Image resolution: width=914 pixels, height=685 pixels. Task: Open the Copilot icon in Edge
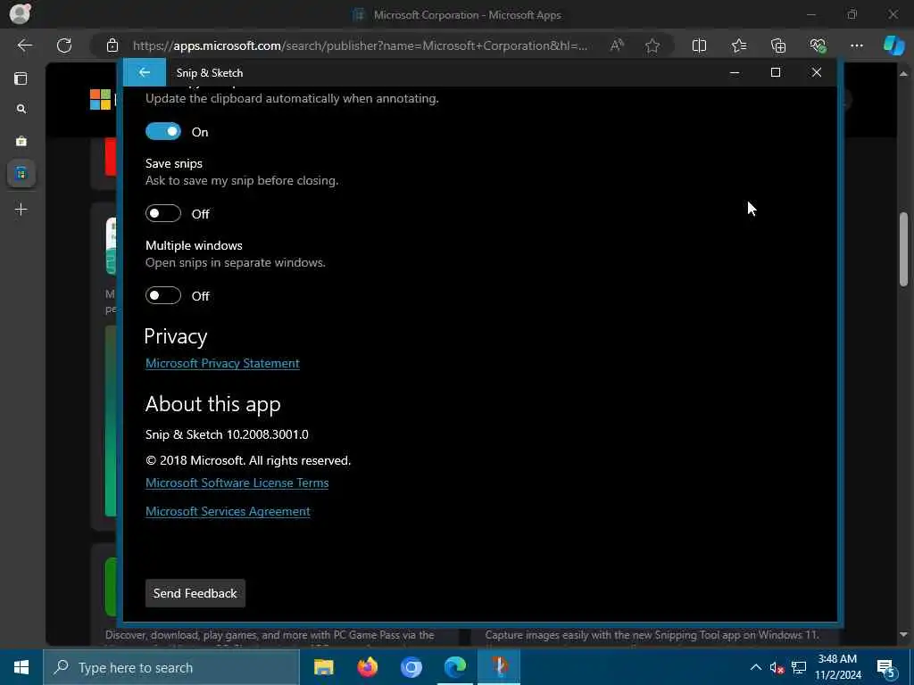[893, 45]
